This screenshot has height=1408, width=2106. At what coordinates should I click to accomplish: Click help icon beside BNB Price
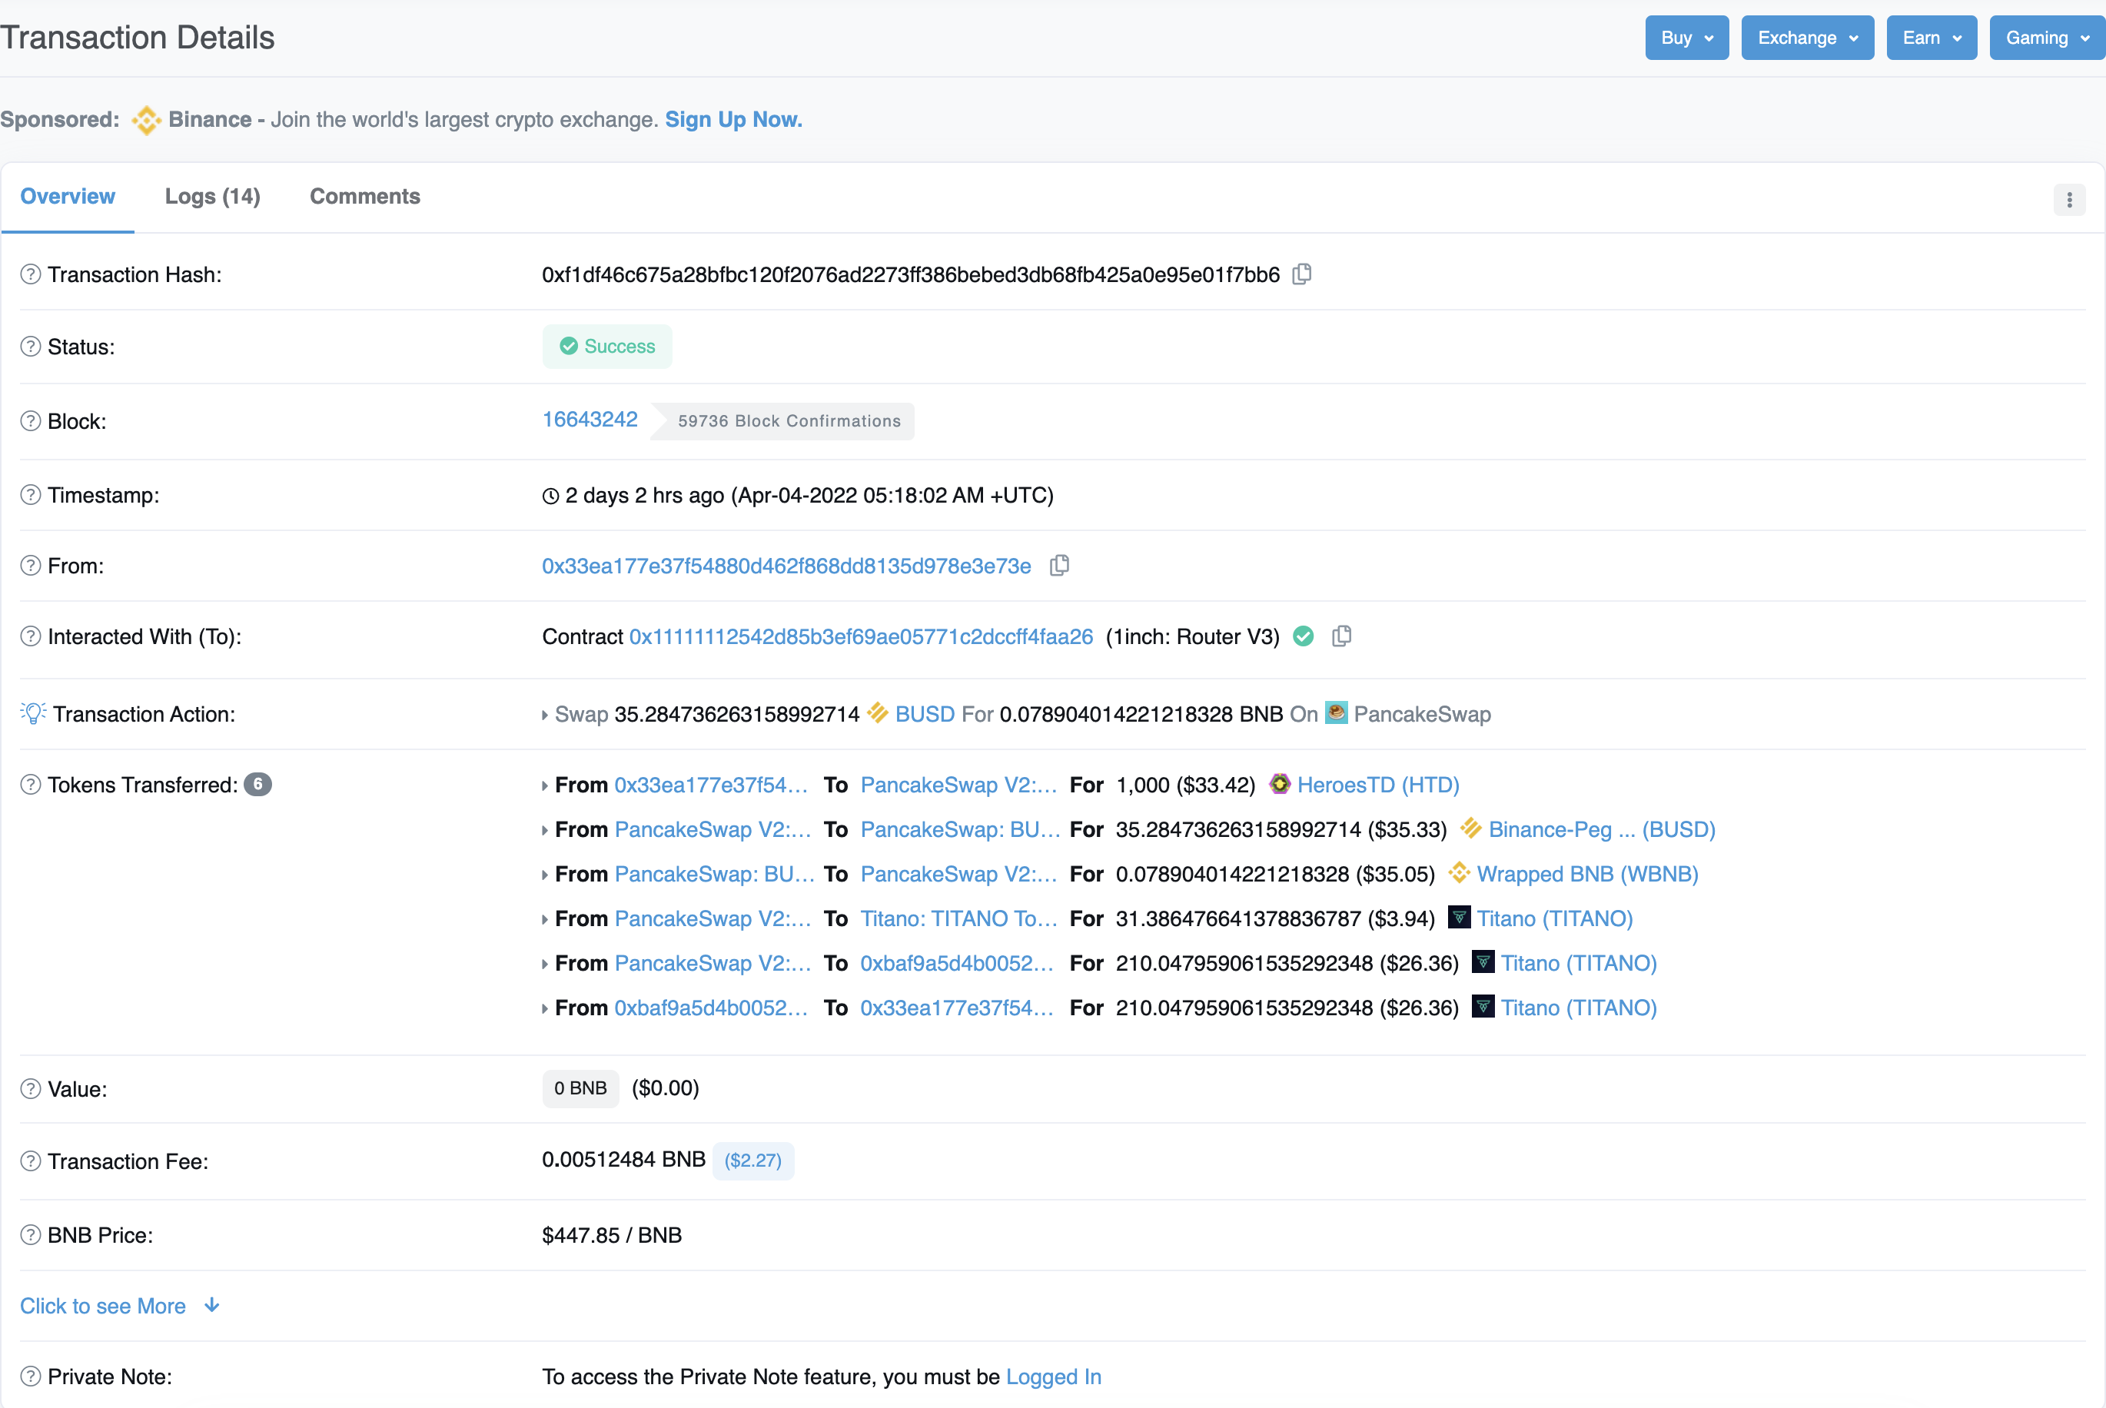[x=31, y=1235]
